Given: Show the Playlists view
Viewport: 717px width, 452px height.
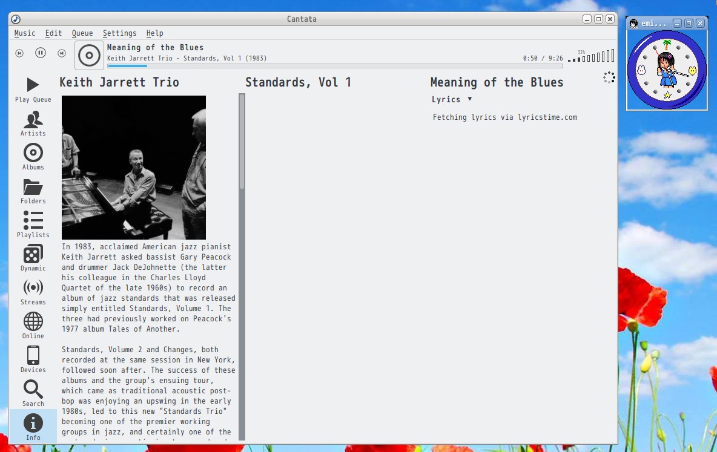Looking at the screenshot, I should [x=33, y=224].
